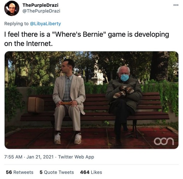183x179 pixels.
Task: Open the ThePurpleDrazi display name
Action: pos(41,5)
